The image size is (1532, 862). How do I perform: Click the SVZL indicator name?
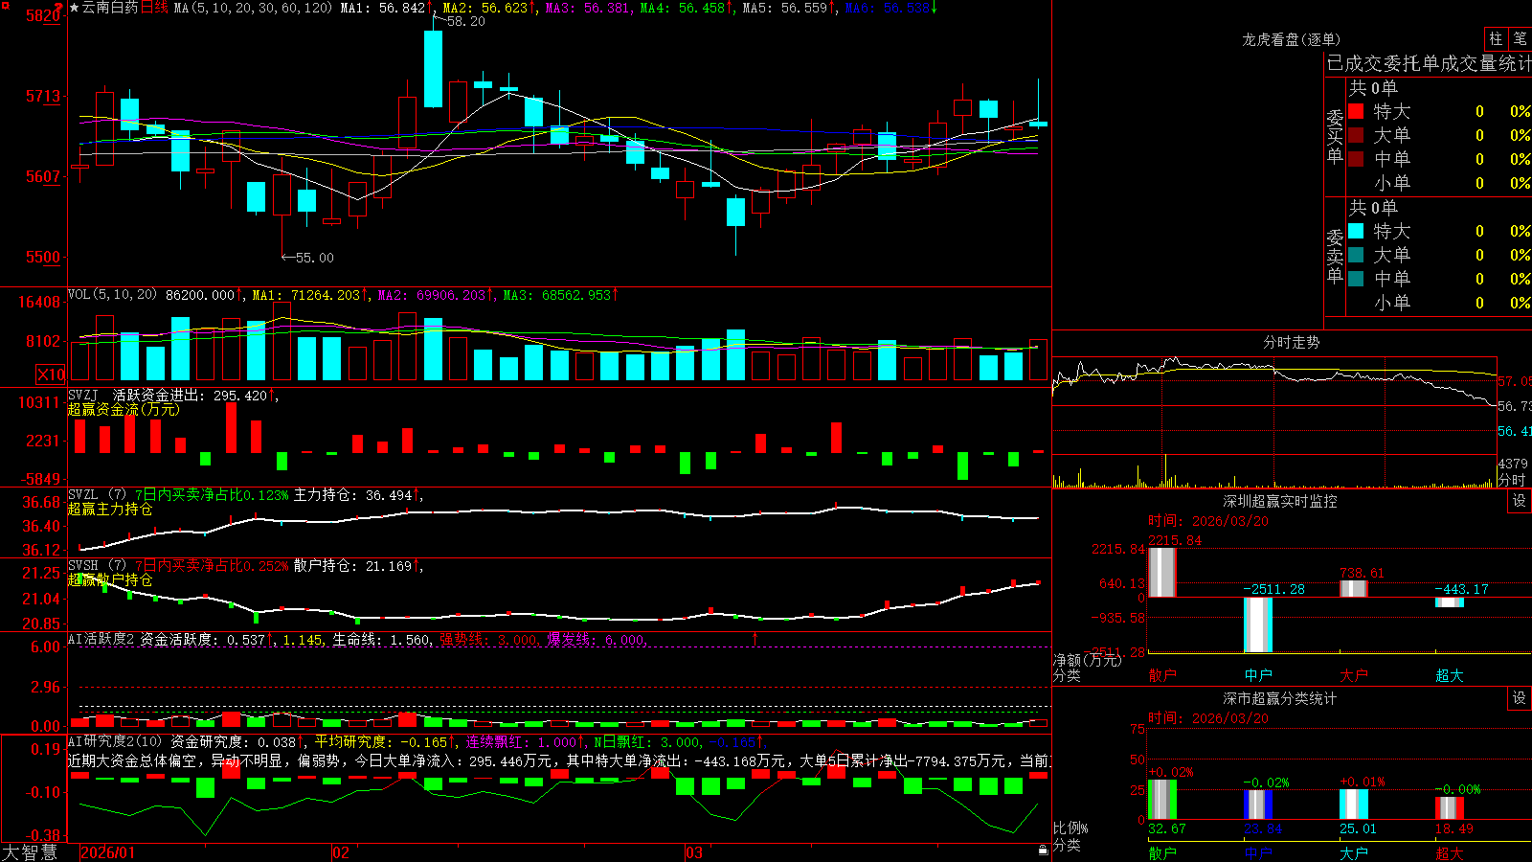tap(82, 495)
